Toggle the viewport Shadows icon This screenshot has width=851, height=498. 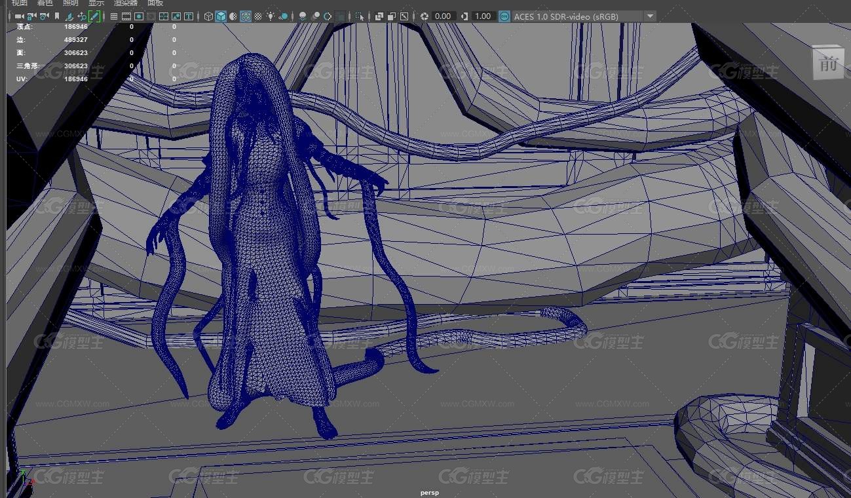[283, 16]
